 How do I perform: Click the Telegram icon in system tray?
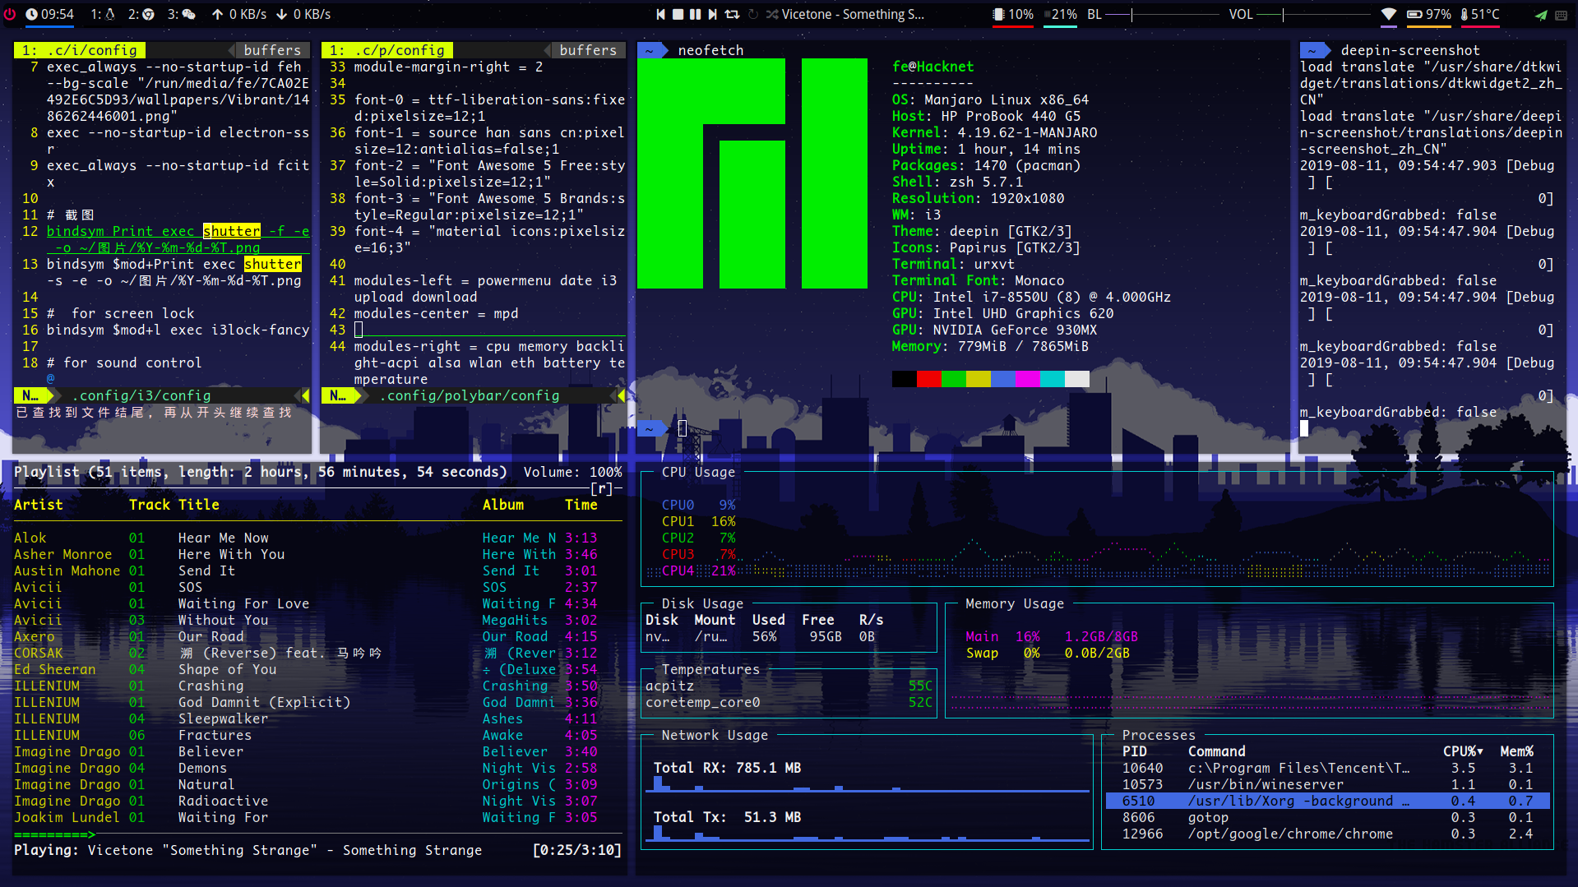pyautogui.click(x=1542, y=14)
